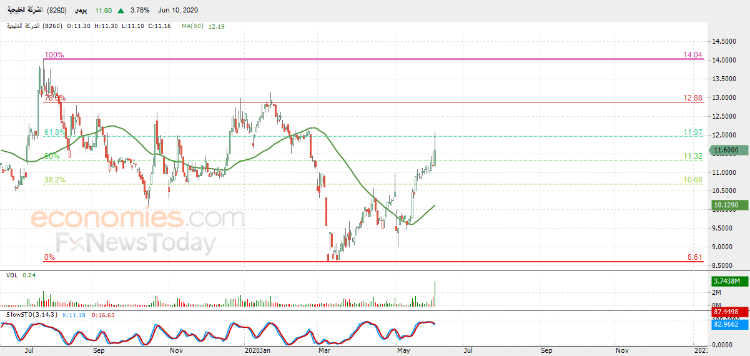Click the 11.97 Fibonacci price value
This screenshot has height=356, width=750.
coord(693,132)
